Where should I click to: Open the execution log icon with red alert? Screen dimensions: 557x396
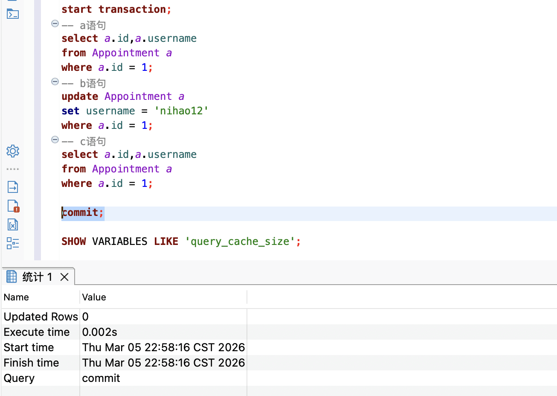(13, 206)
